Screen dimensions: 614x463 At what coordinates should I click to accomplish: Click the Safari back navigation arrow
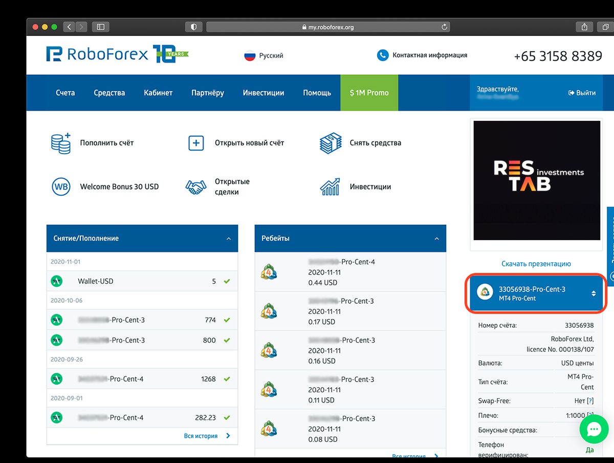(70, 27)
